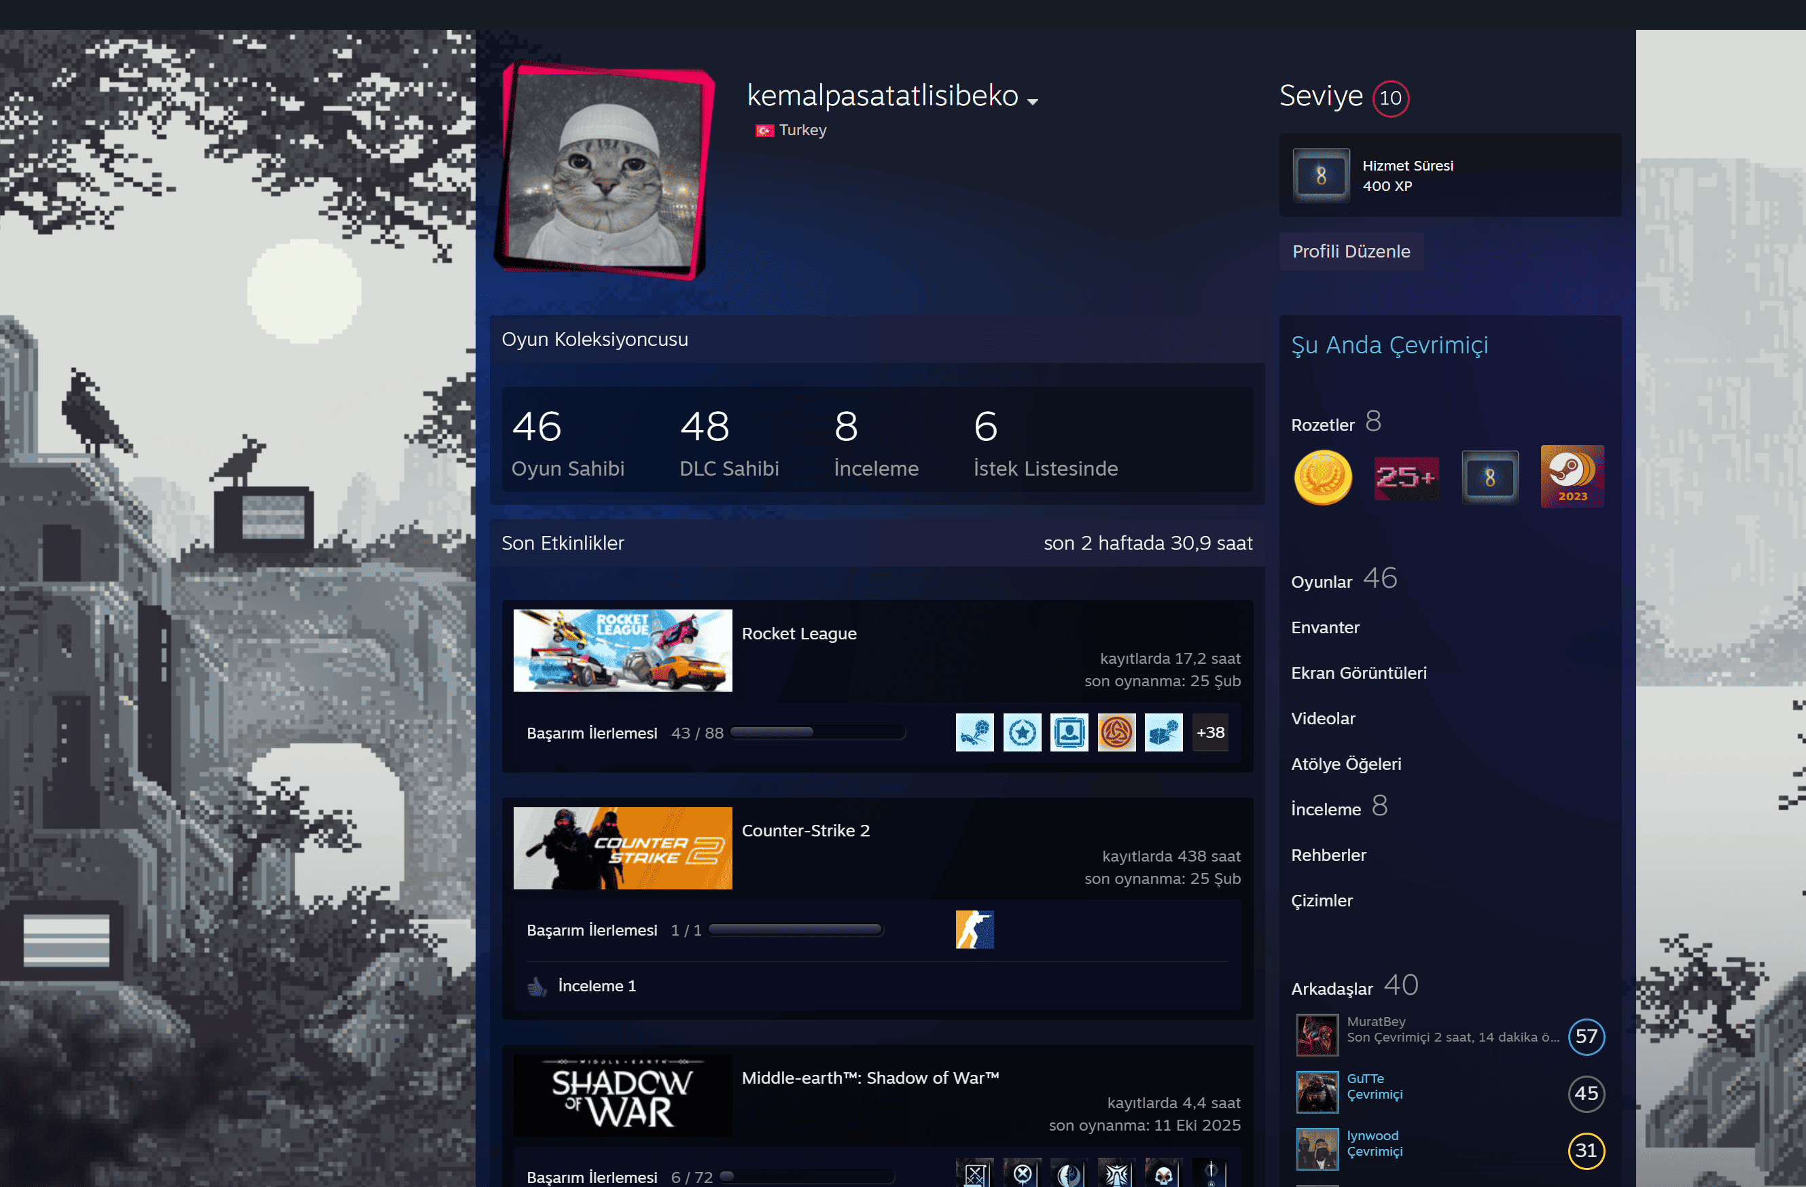The height and width of the screenshot is (1187, 1806).
Task: Open the 25+ games collector badge
Action: coord(1406,478)
